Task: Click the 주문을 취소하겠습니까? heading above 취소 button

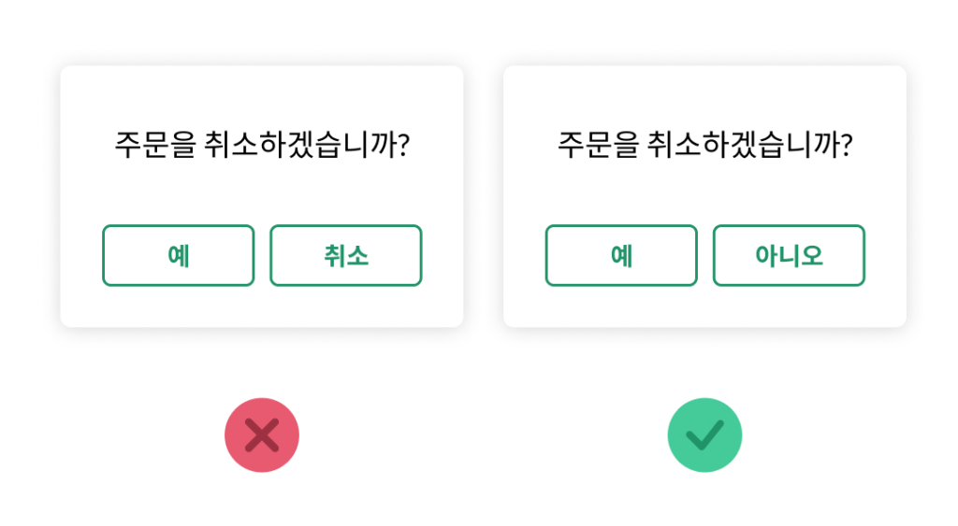Action: (x=262, y=146)
